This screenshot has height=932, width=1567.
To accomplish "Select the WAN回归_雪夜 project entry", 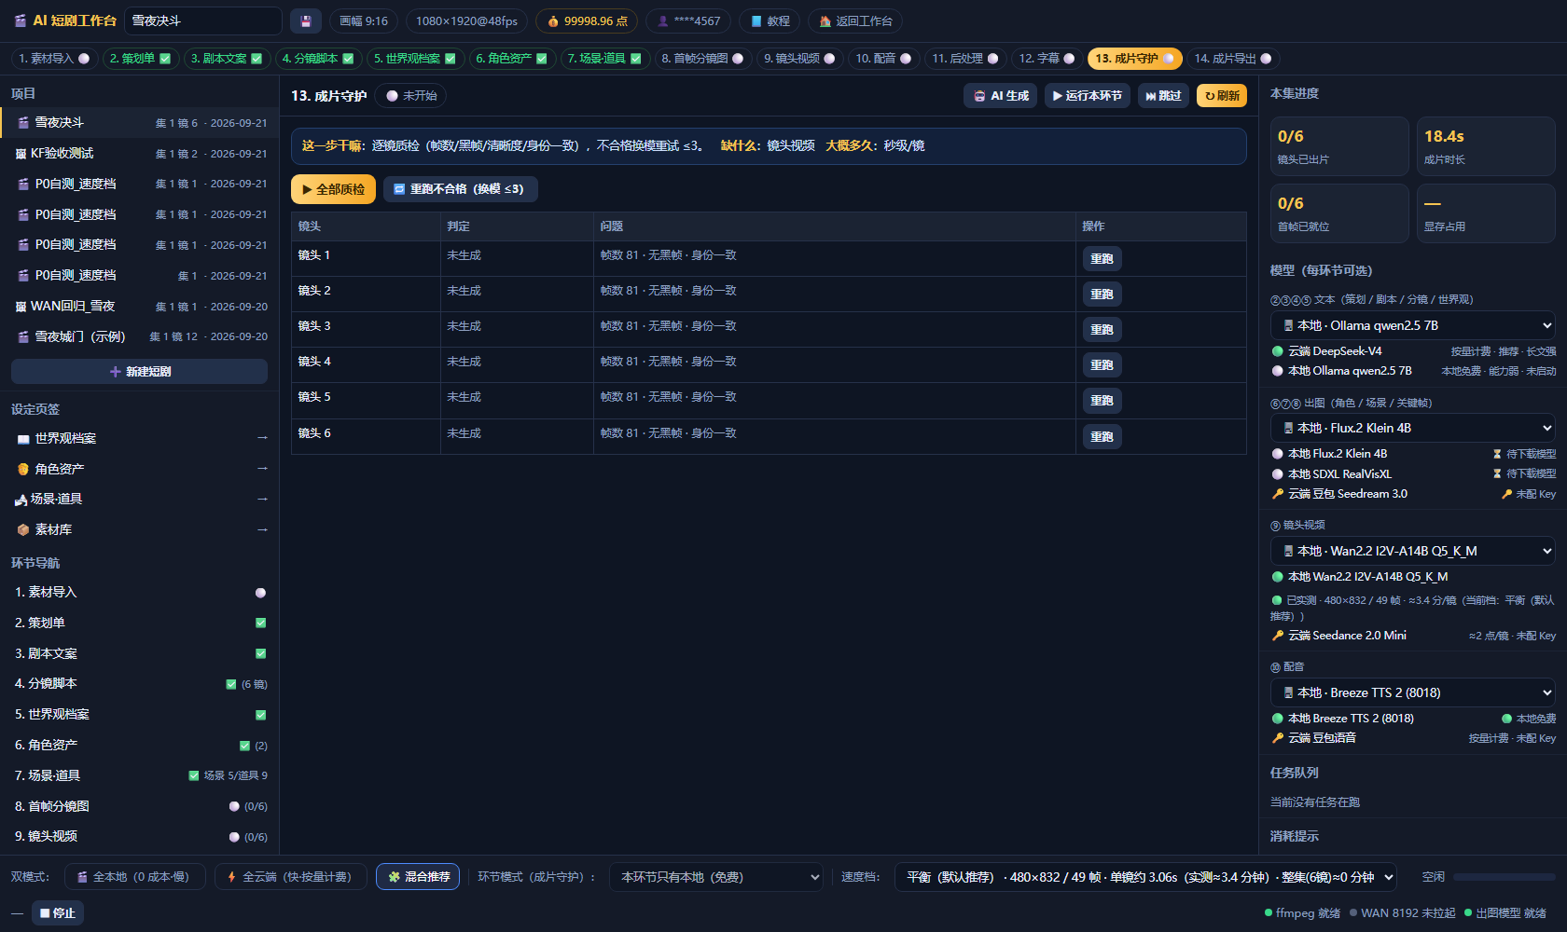I will [140, 306].
